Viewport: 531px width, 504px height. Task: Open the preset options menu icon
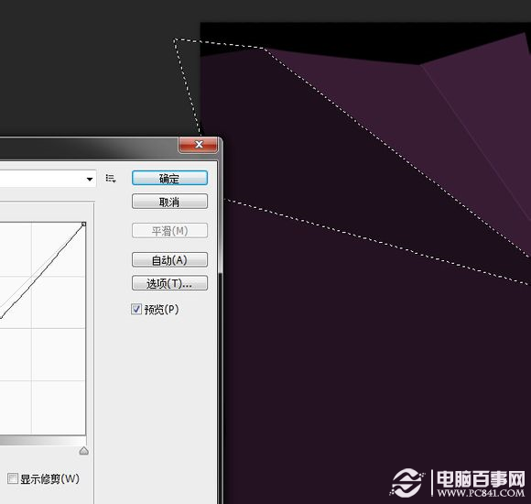(111, 179)
